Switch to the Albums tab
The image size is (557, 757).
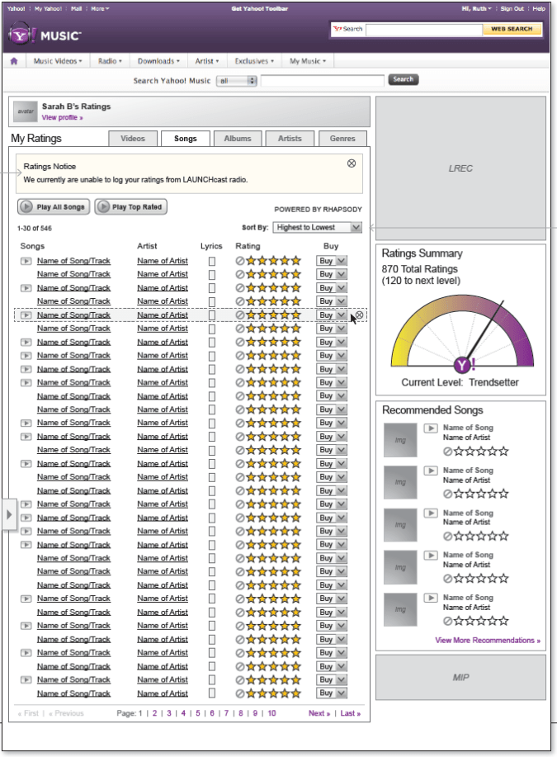click(238, 139)
